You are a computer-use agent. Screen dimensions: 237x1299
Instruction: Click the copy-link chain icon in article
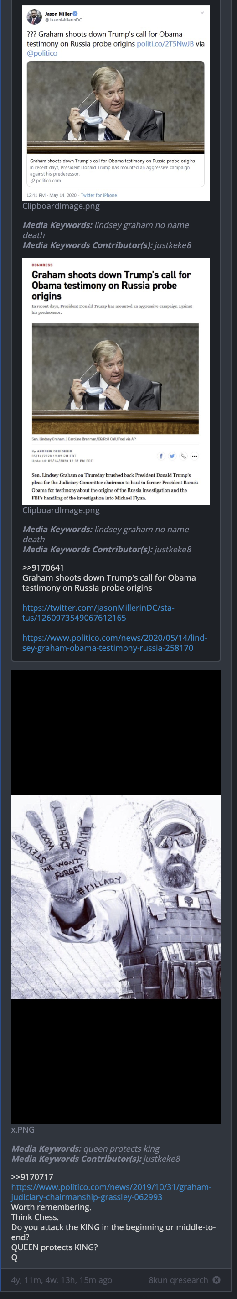pos(183,456)
